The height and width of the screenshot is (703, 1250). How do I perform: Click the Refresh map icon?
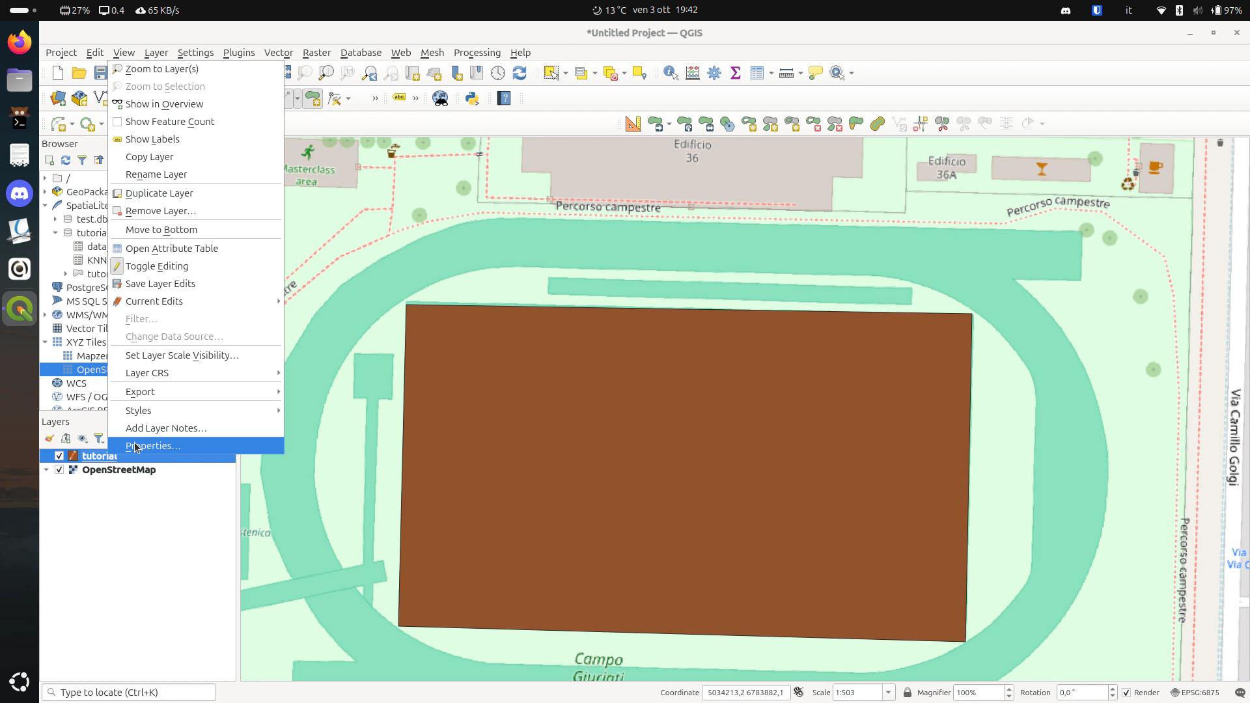click(x=520, y=73)
